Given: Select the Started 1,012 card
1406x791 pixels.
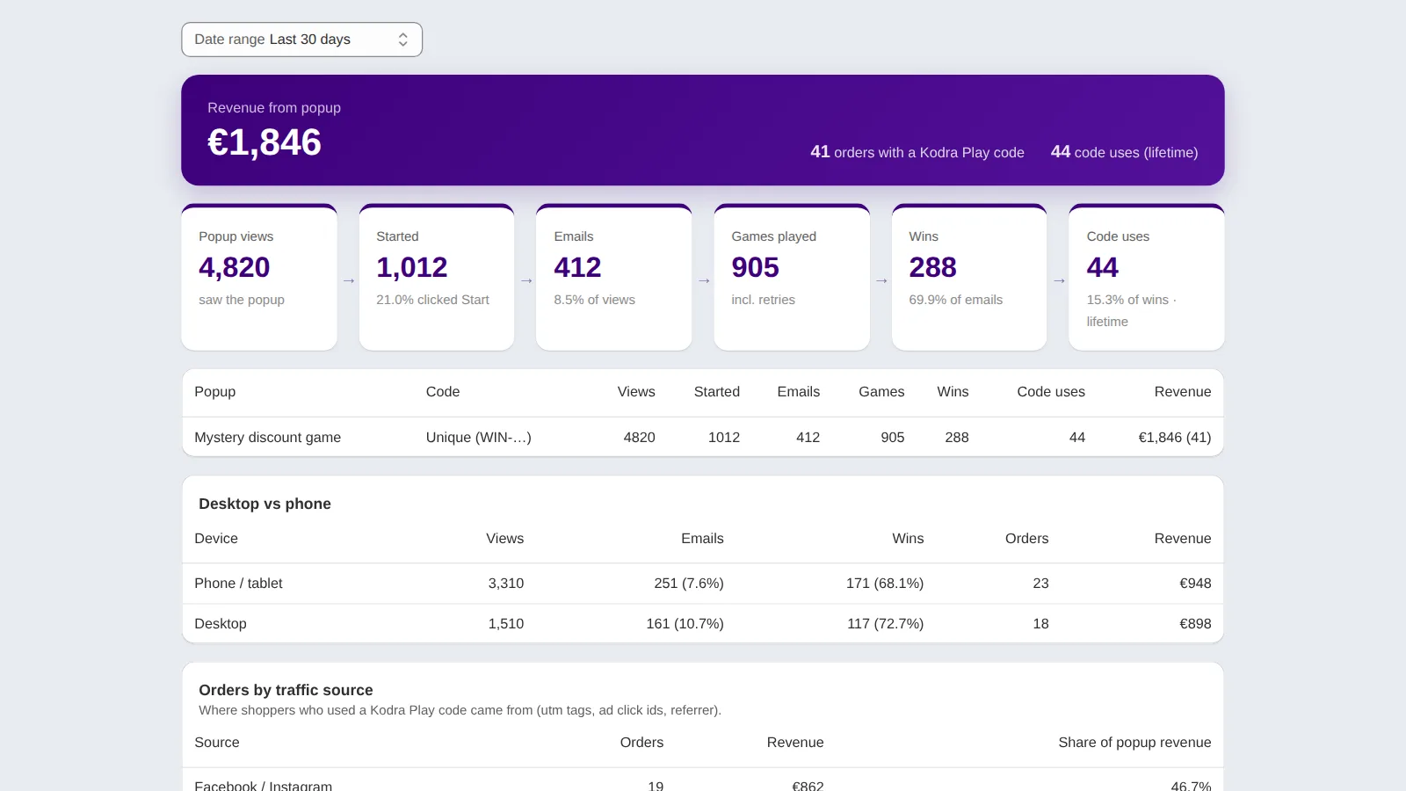Looking at the screenshot, I should 437,278.
